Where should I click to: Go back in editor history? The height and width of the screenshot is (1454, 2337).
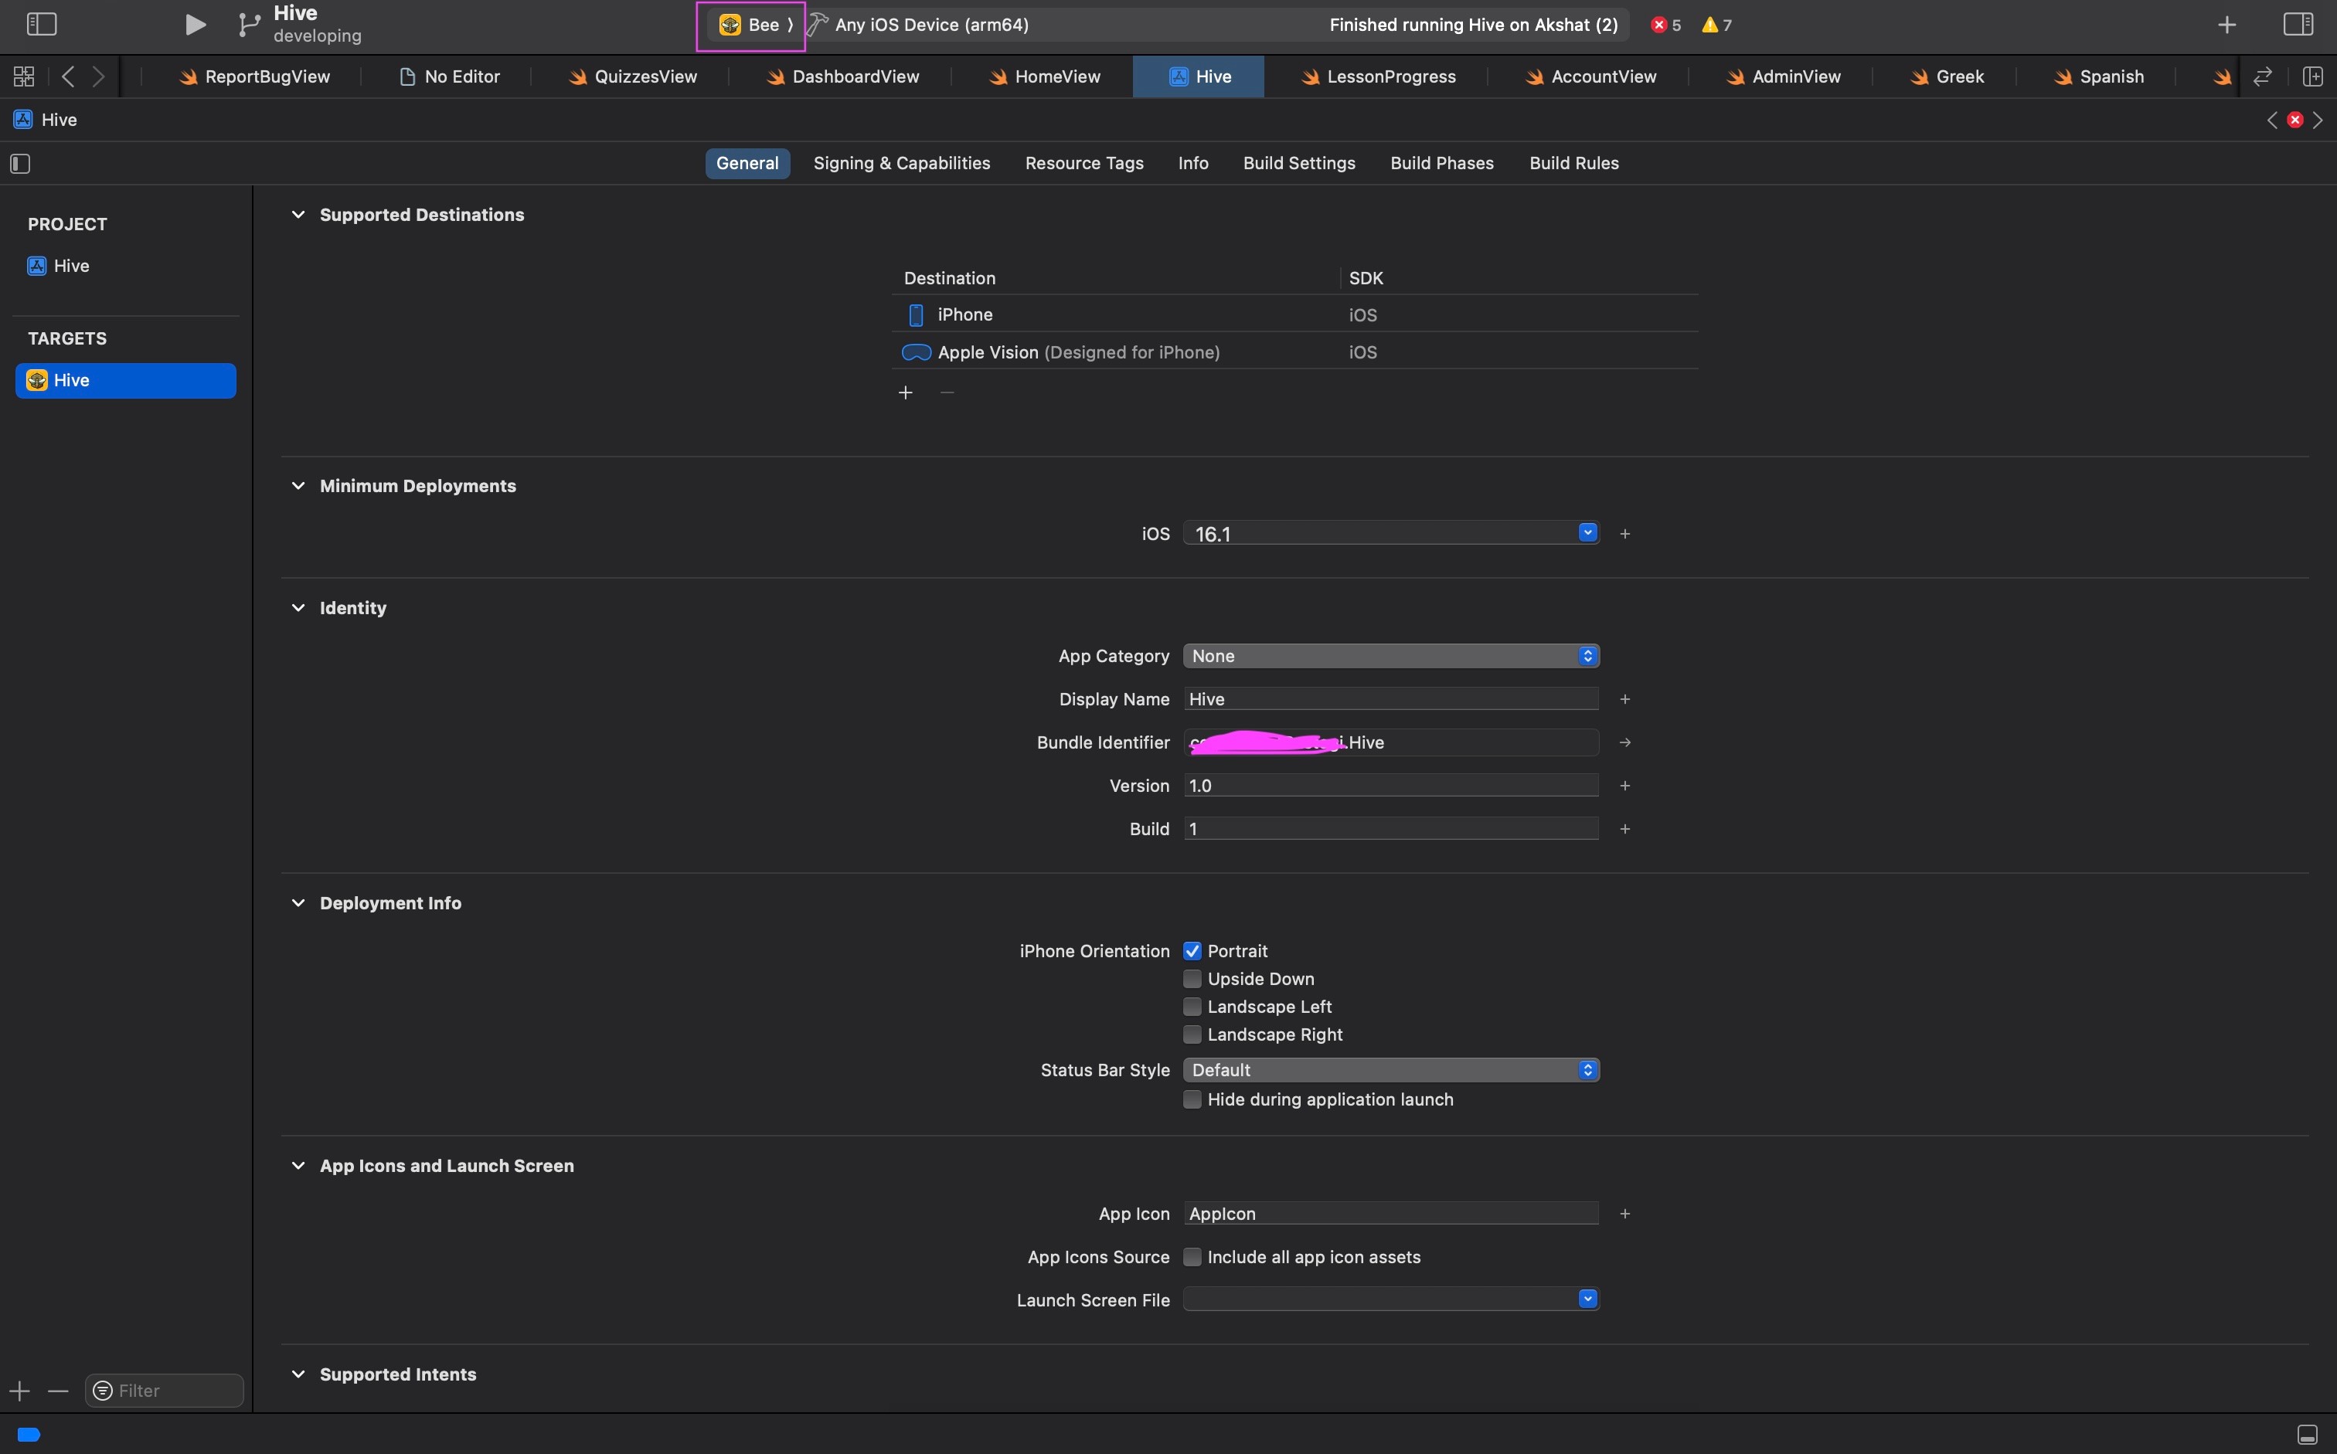[x=67, y=77]
